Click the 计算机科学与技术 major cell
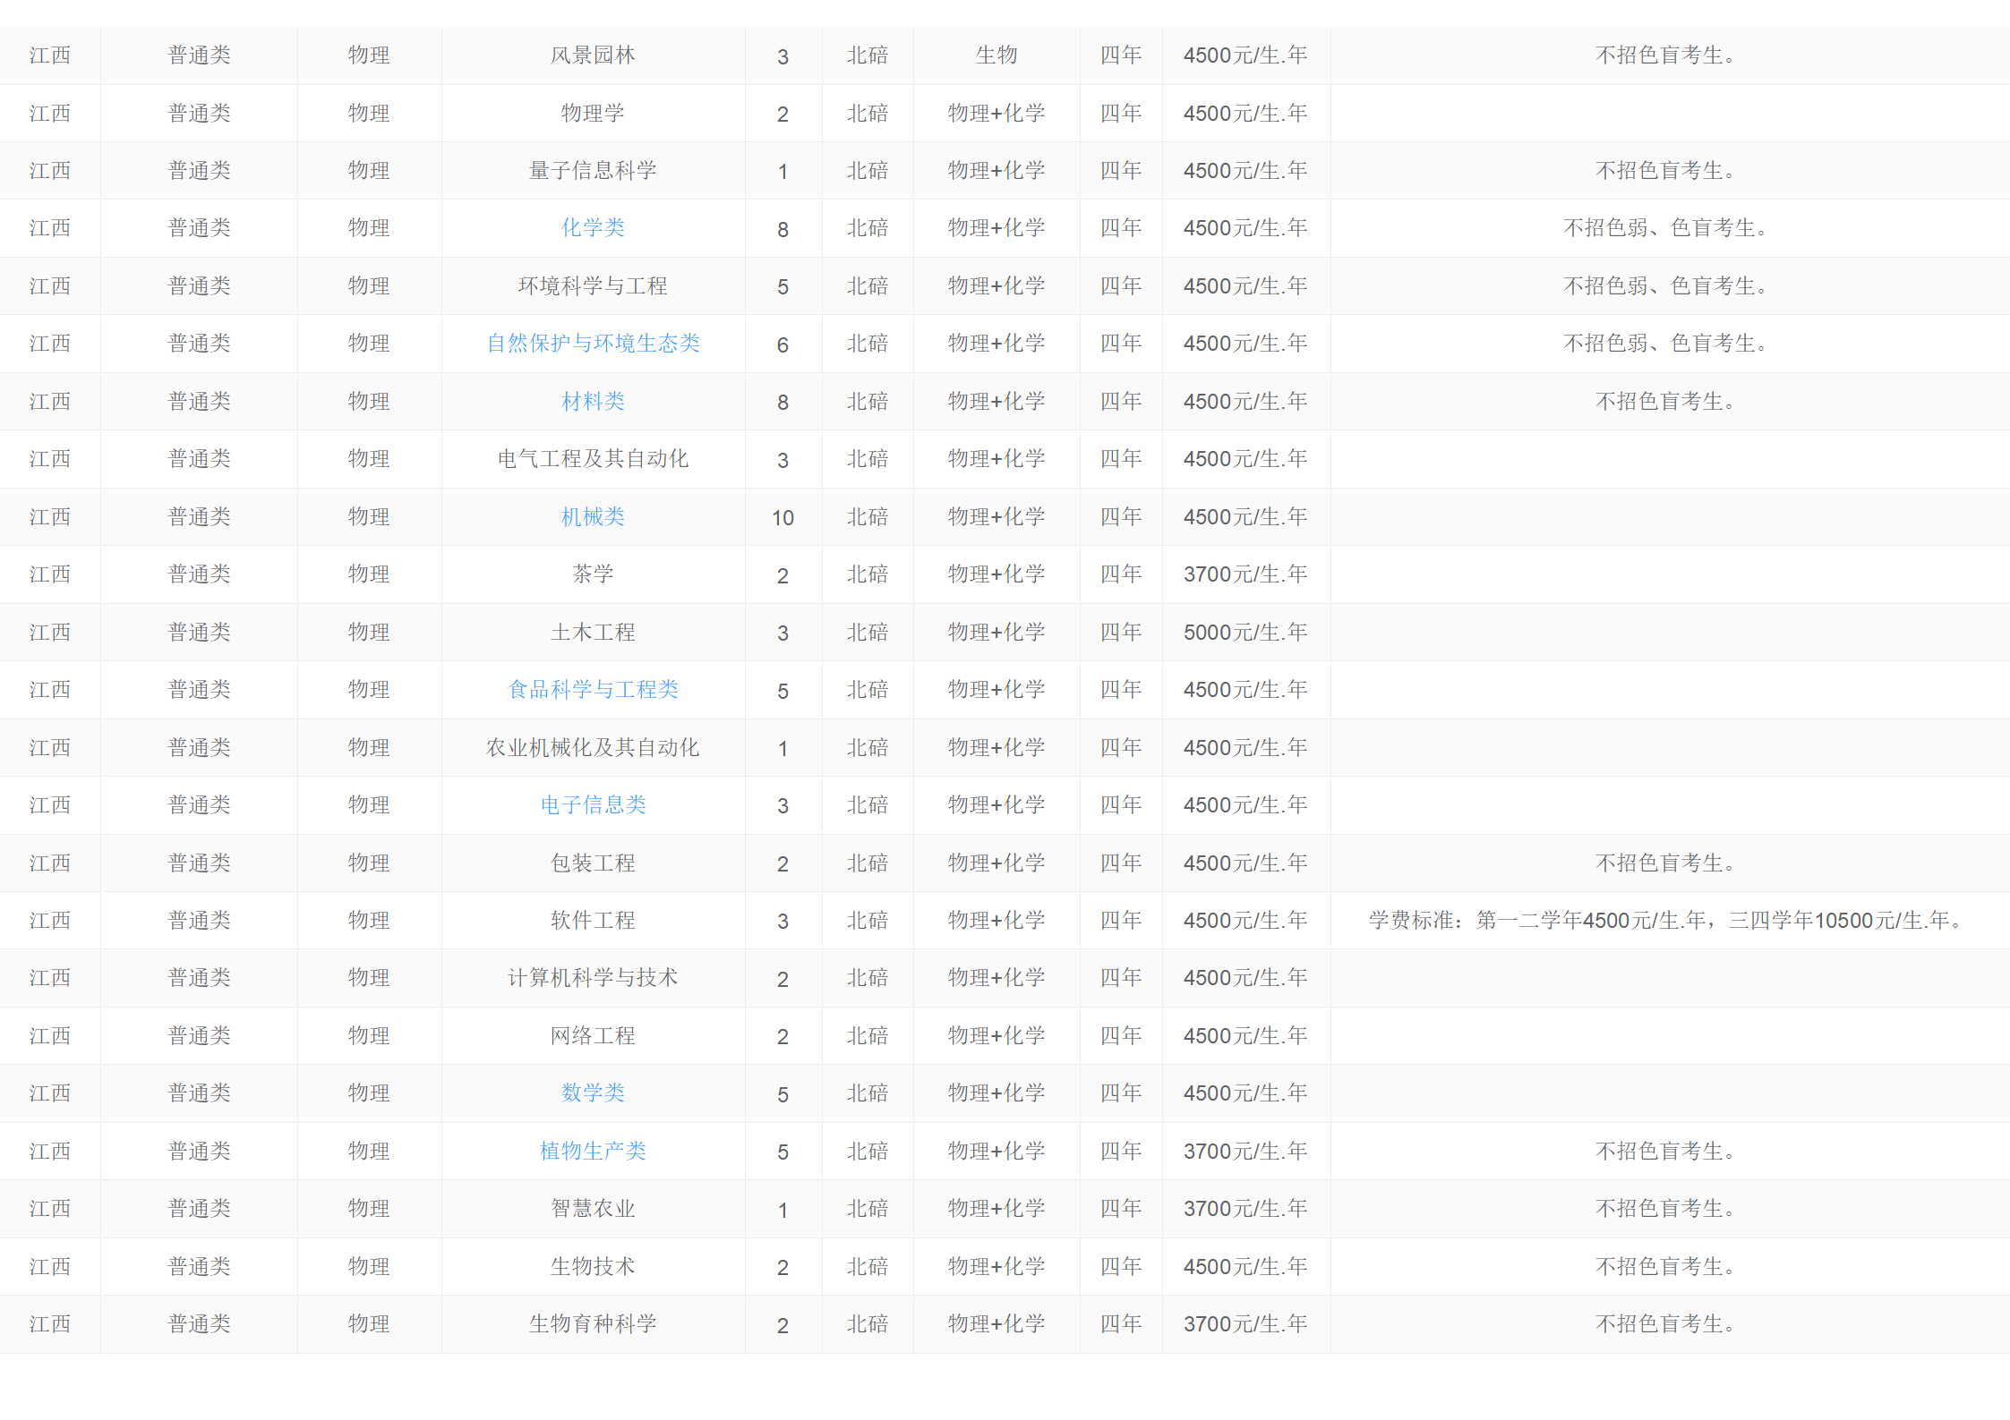The image size is (2010, 1420). tap(593, 978)
